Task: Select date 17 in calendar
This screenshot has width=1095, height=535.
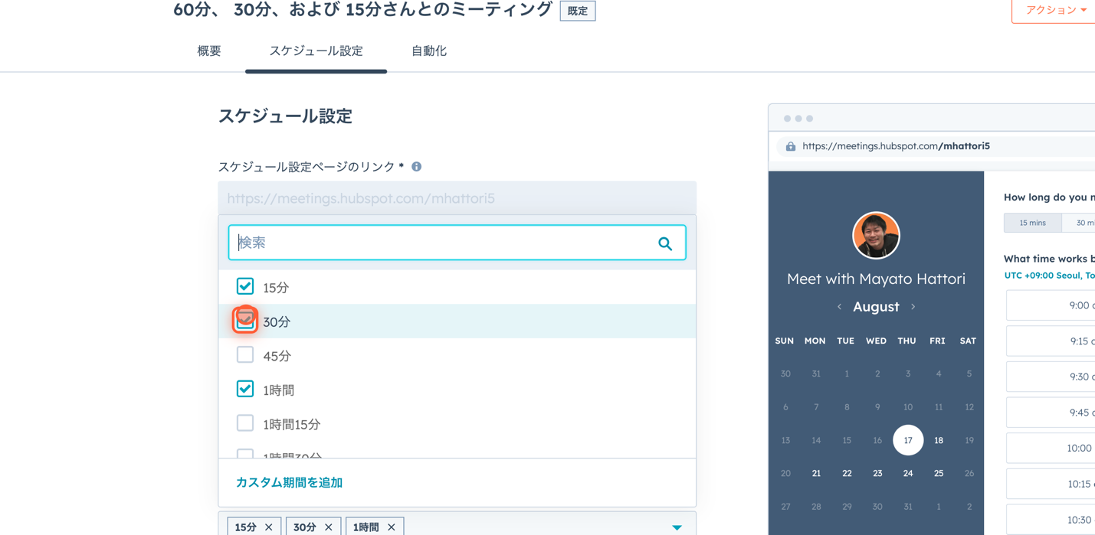Action: pos(908,440)
